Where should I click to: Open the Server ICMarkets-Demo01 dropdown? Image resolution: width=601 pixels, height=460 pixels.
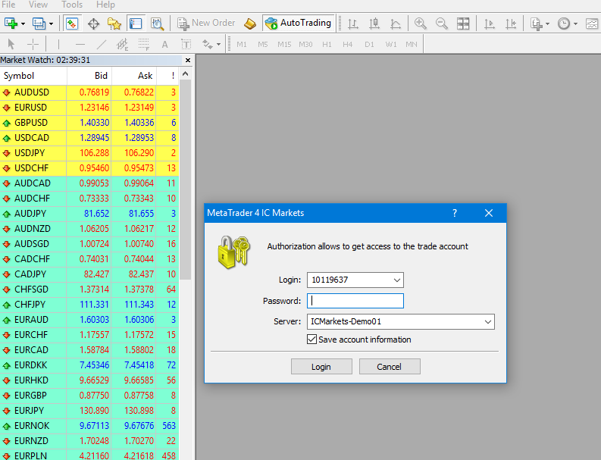[488, 321]
